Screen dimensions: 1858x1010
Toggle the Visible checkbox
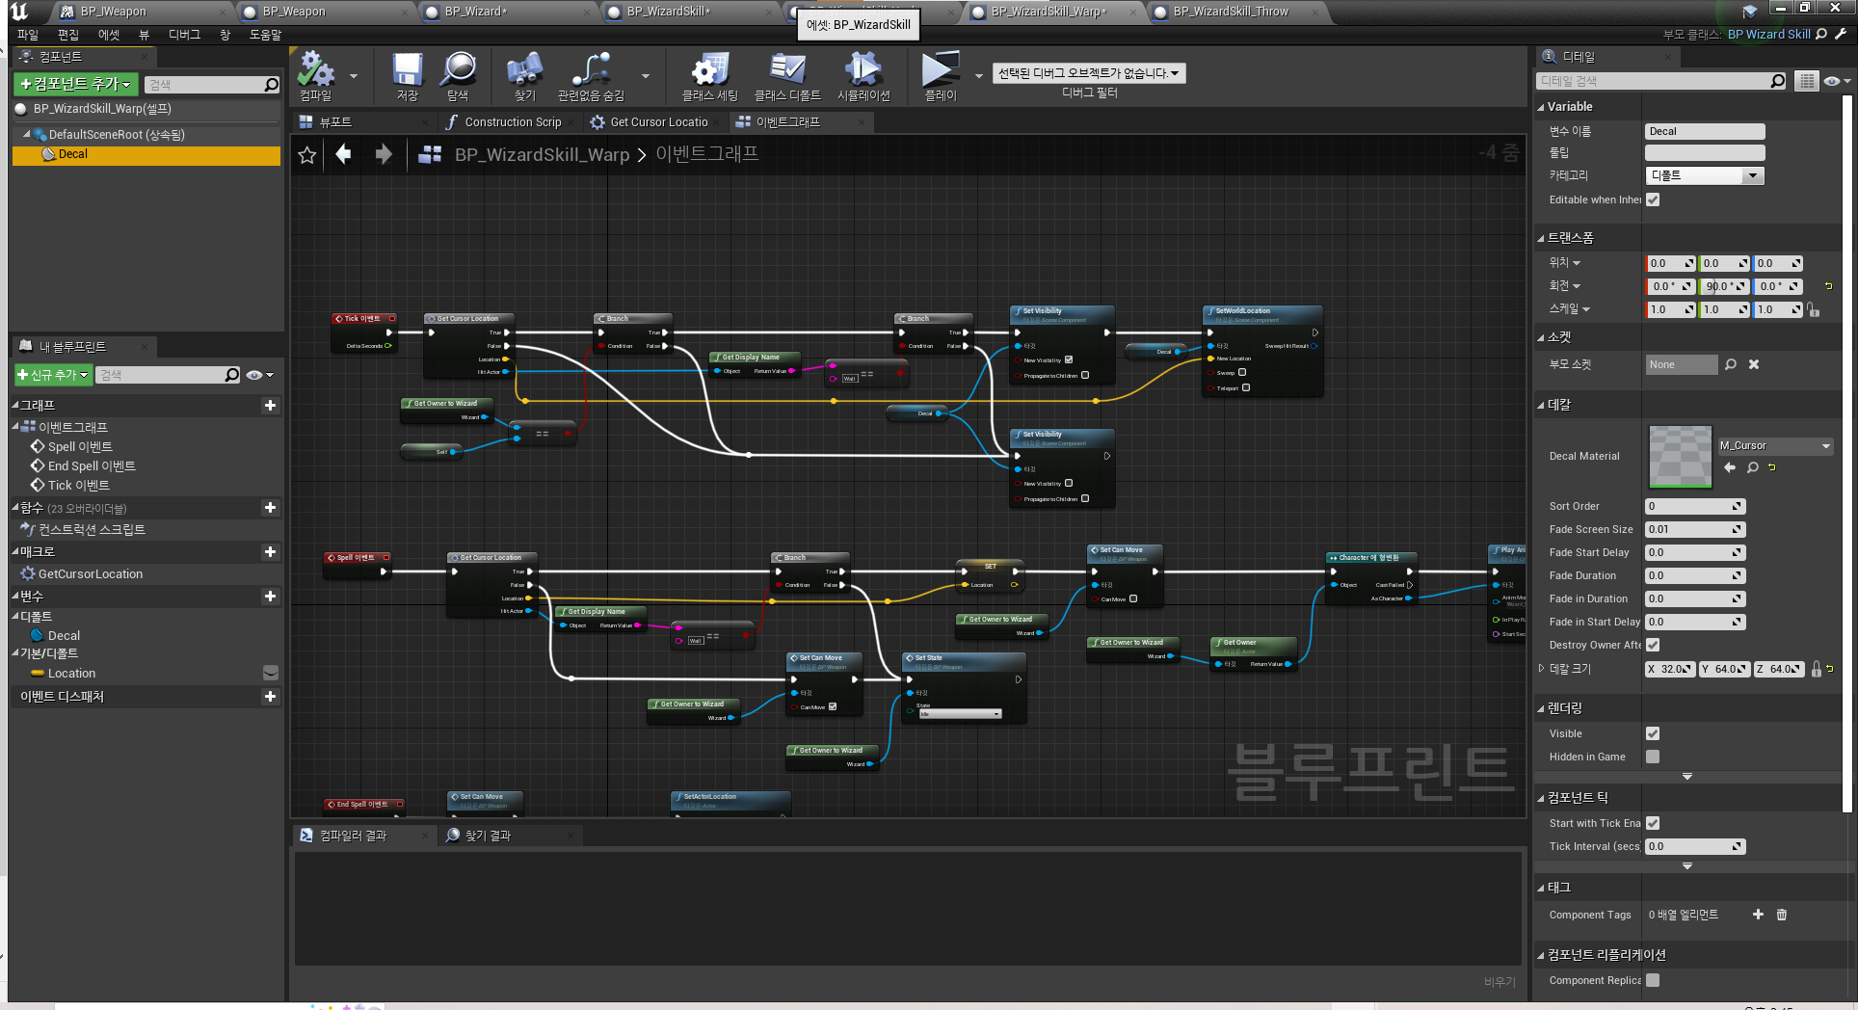(x=1653, y=733)
